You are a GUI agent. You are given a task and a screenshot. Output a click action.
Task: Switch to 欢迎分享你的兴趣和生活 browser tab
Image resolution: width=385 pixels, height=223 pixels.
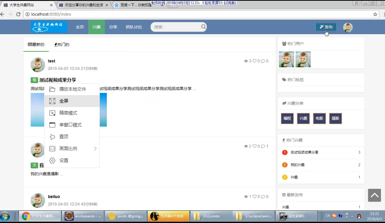pos(84,5)
